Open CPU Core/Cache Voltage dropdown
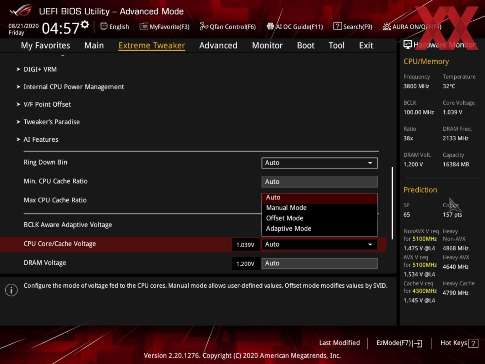The width and height of the screenshot is (485, 364). [320, 244]
